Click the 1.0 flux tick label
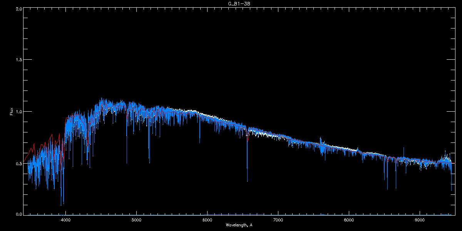The image size is (462, 231). [18, 111]
